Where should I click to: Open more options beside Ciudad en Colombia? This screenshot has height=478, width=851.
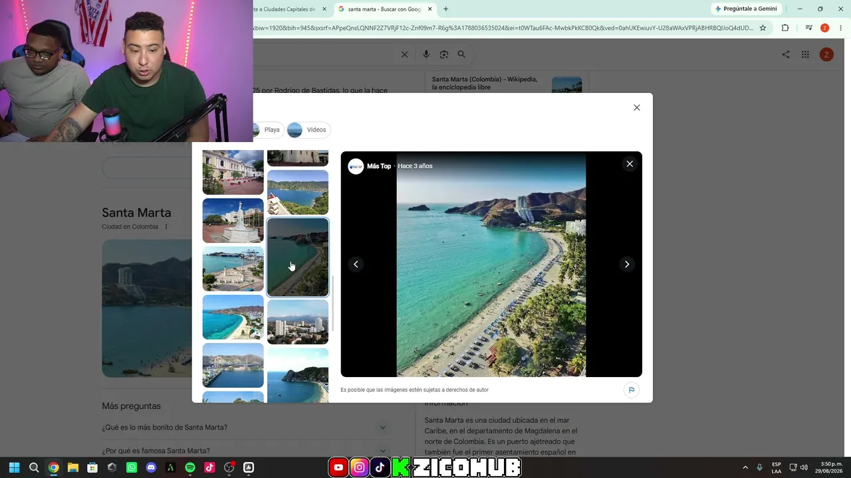tap(166, 227)
